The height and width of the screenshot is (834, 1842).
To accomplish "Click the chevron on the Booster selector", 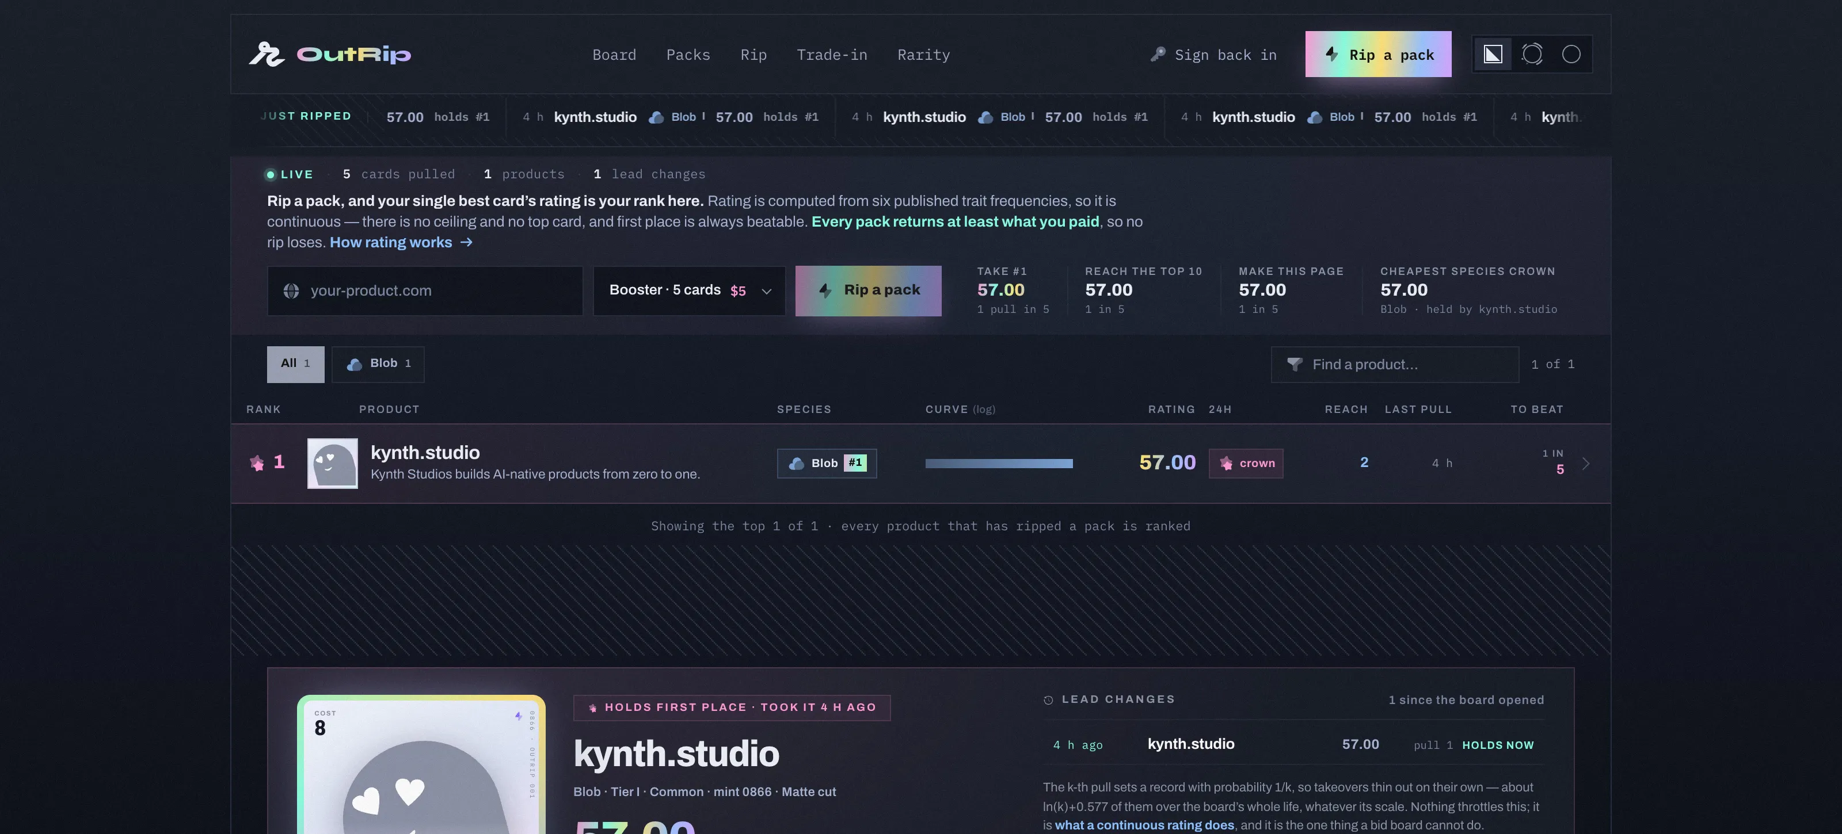I will [x=766, y=291].
